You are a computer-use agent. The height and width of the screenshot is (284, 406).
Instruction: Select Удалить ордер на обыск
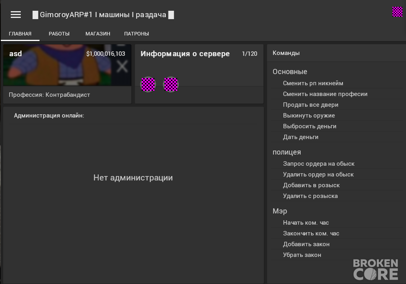point(337,174)
